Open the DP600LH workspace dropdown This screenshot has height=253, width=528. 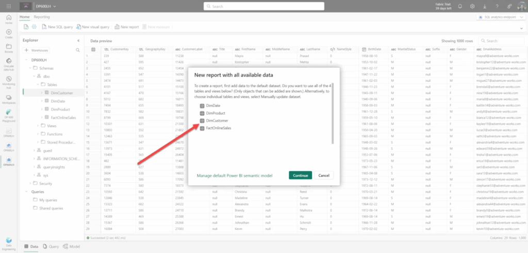[46, 6]
